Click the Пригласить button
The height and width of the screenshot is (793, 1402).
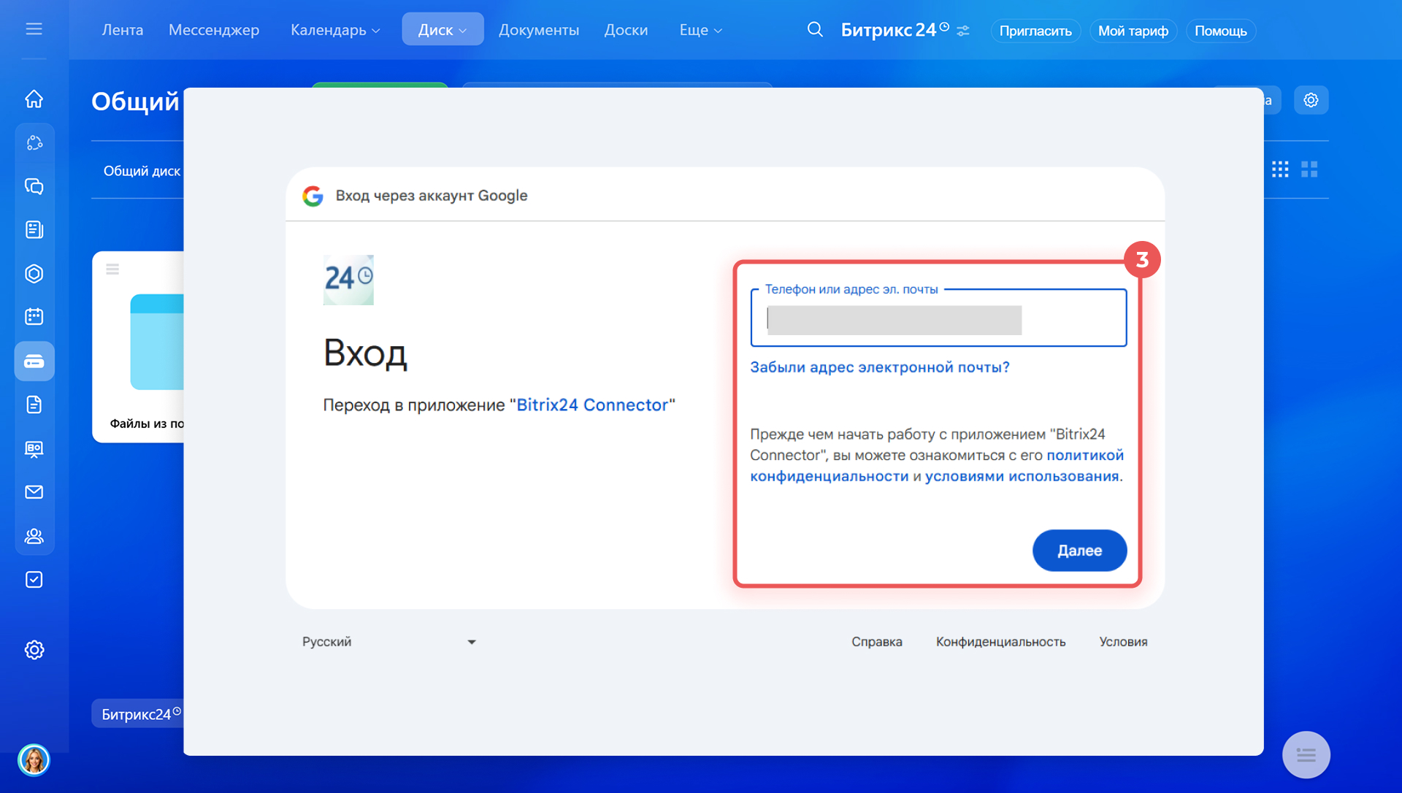pos(1035,31)
